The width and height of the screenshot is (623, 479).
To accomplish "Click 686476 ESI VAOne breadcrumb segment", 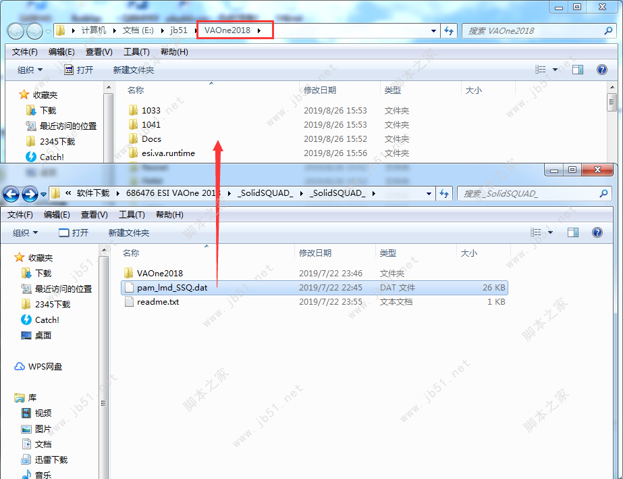I will [173, 193].
